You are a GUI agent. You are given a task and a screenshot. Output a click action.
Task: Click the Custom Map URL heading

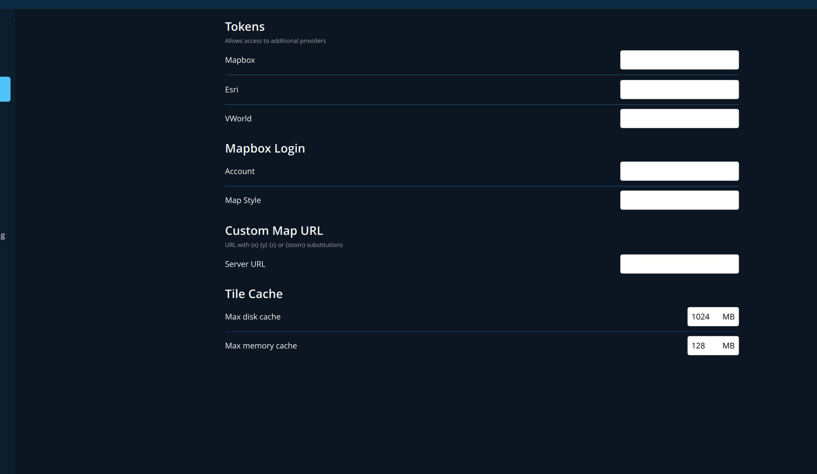(x=274, y=230)
